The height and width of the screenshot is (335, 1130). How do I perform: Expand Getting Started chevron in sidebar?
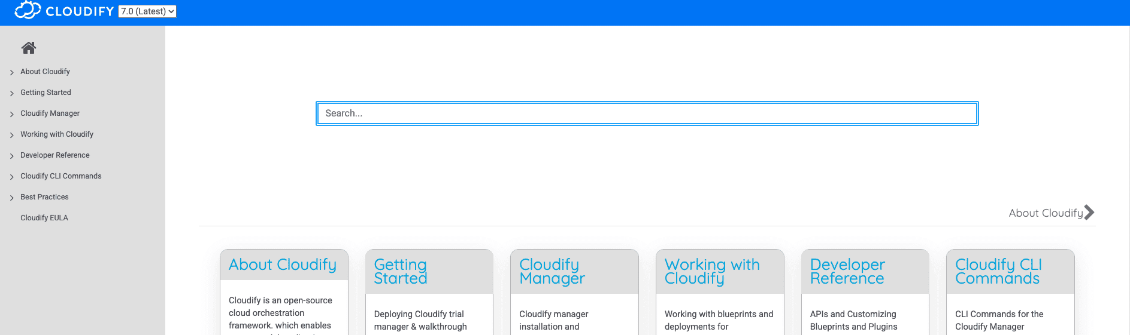click(x=12, y=93)
